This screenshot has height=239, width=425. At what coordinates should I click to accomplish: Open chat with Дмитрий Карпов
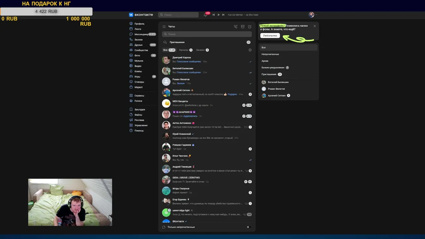[207, 60]
